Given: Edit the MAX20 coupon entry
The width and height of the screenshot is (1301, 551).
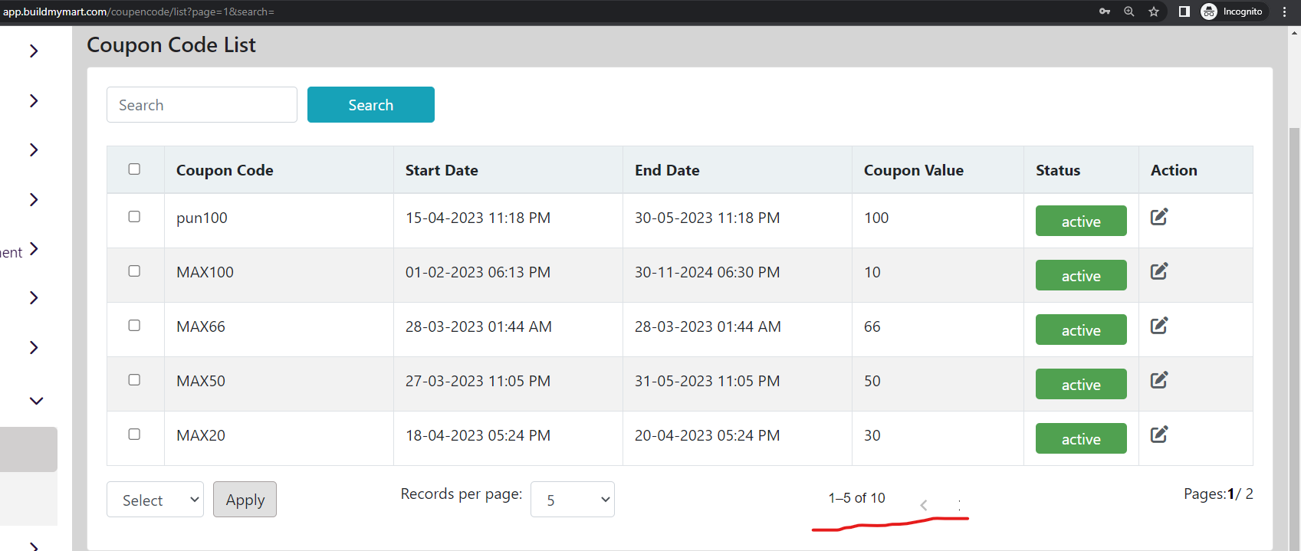Looking at the screenshot, I should tap(1159, 435).
